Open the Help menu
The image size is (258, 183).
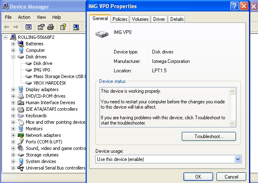[x=56, y=17]
